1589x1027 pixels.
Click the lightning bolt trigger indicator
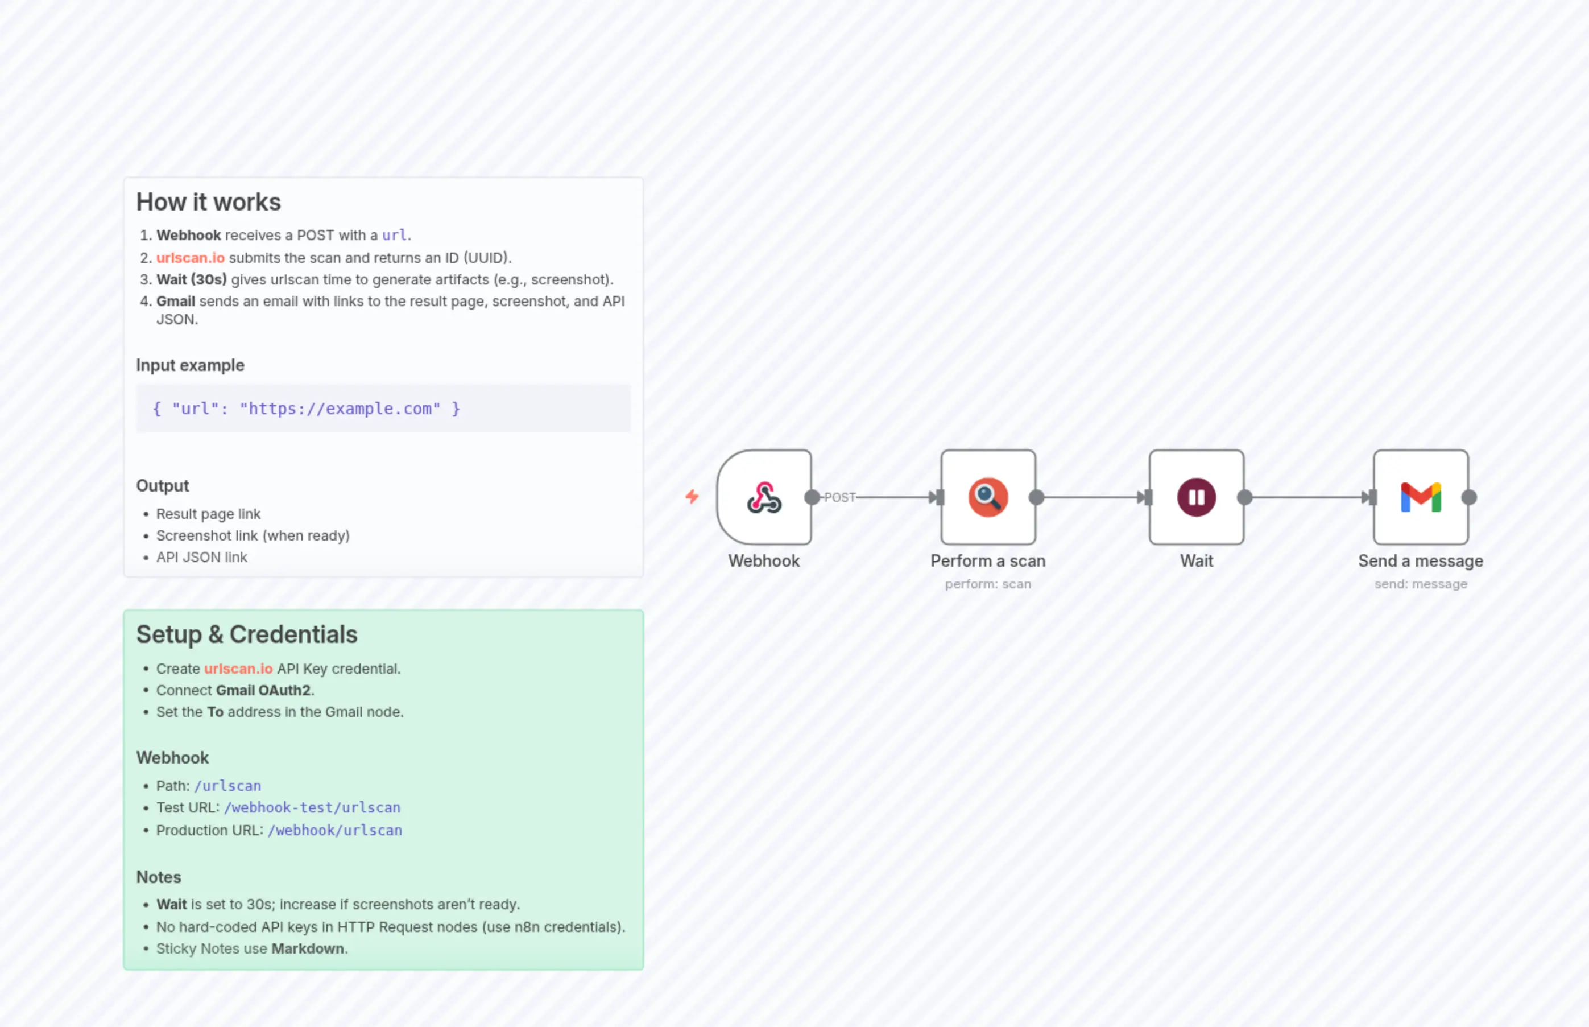(x=692, y=496)
